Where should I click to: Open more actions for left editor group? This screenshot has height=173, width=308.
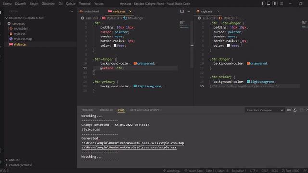coord(188,12)
